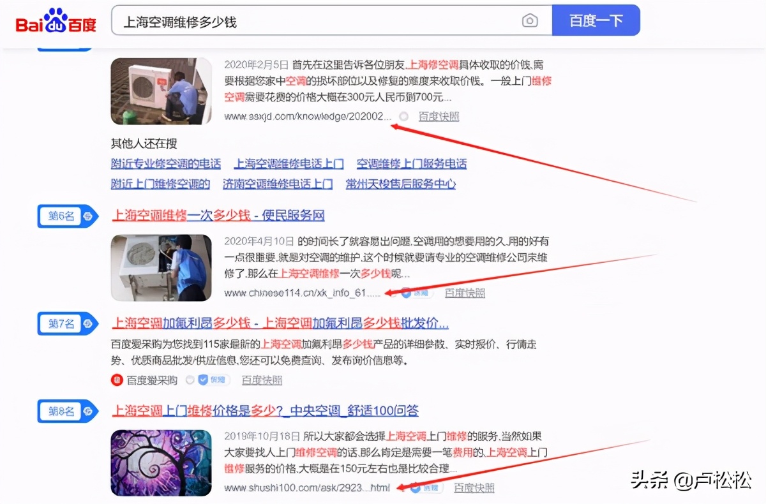Click the 百度爱采购 source name
Viewport: 766px width, 504px height.
[x=152, y=380]
